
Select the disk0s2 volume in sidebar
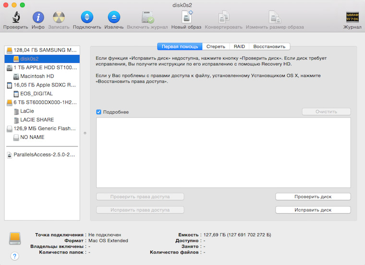pyautogui.click(x=29, y=59)
